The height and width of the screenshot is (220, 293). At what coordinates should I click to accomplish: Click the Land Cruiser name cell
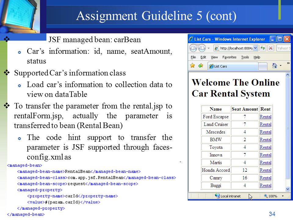[216, 124]
